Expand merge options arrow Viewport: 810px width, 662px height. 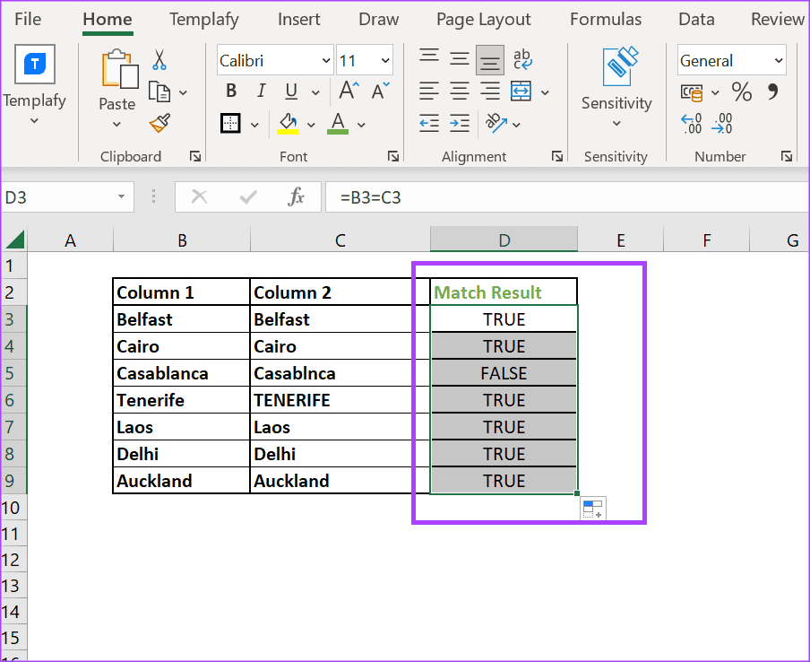545,92
